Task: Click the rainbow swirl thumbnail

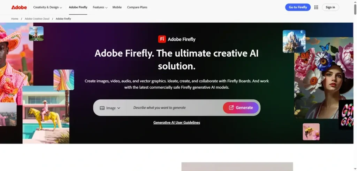Action: point(64,80)
